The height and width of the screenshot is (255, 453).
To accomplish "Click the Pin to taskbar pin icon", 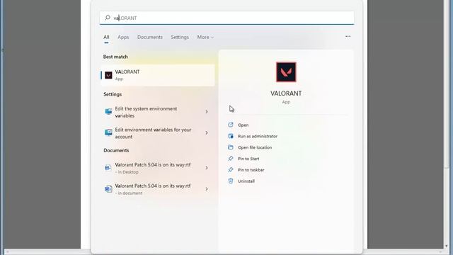I will coord(231,170).
